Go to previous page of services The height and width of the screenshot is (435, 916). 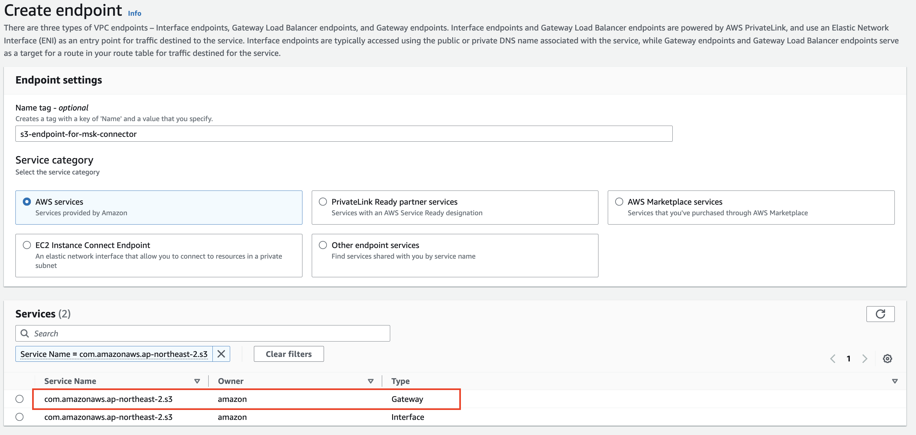pyautogui.click(x=832, y=358)
